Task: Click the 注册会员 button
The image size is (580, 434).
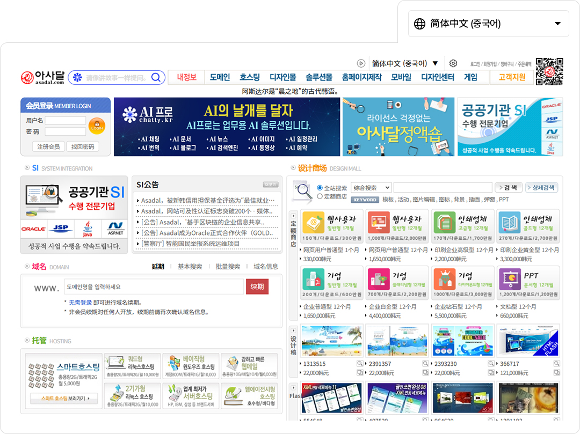Action: click(x=48, y=146)
